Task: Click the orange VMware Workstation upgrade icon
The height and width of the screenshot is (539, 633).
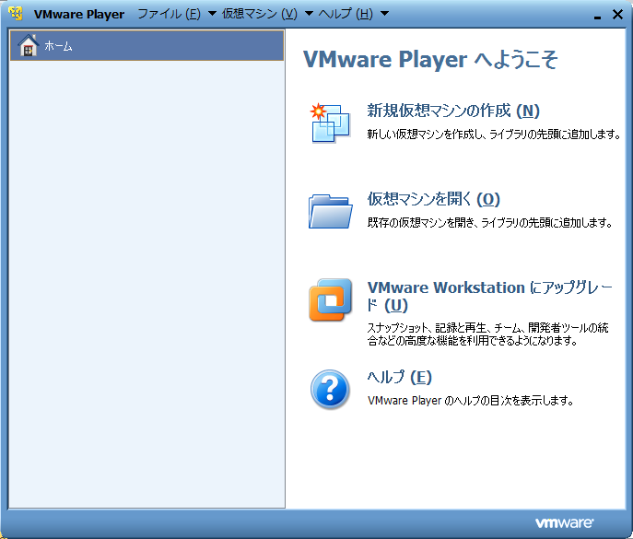Action: point(330,299)
